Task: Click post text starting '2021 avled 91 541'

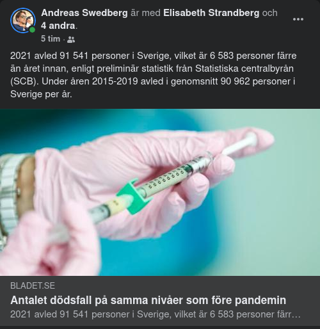Action: 153,75
